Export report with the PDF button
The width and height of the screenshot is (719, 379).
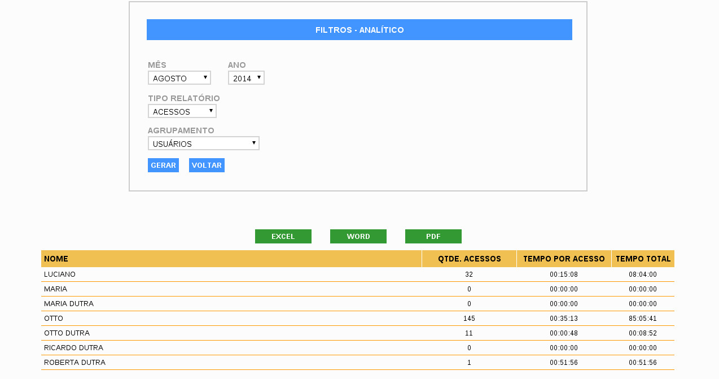[x=433, y=237]
